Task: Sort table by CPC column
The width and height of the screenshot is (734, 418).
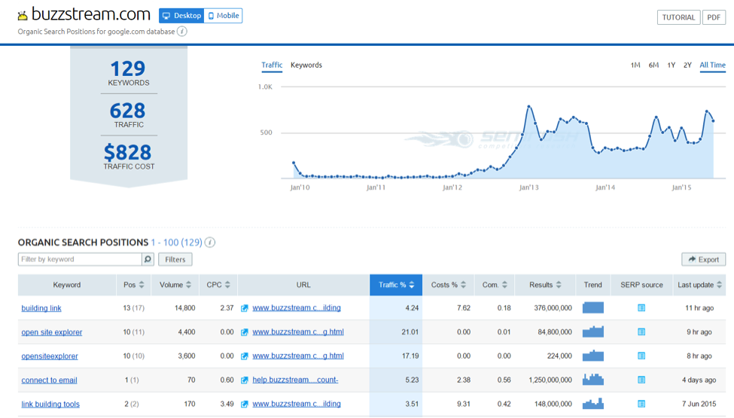Action: (x=218, y=285)
